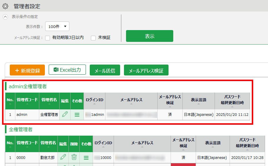Sort admin table by パスワード最終更新日時 column
The height and width of the screenshot is (166, 268).
click(232, 100)
